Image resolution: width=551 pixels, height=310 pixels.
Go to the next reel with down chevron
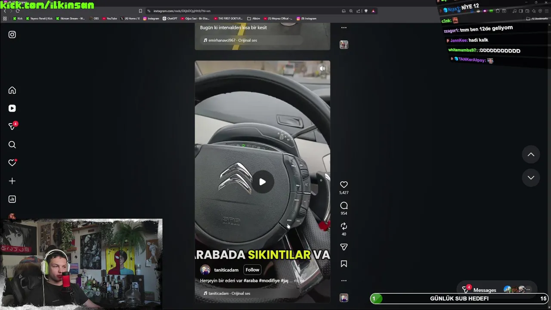click(x=531, y=177)
